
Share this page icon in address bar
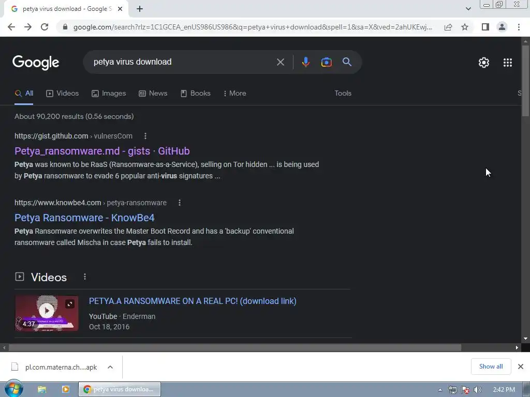448,27
